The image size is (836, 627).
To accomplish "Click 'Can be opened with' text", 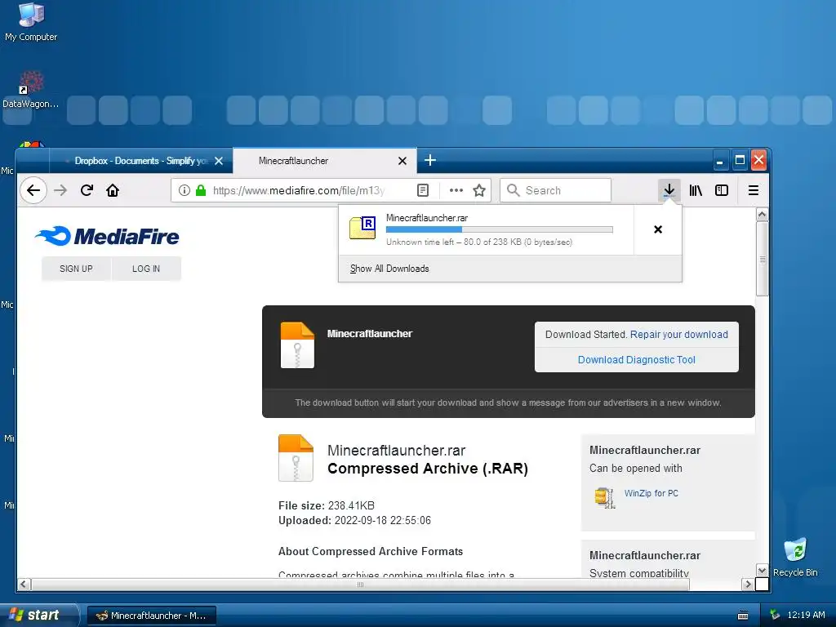I will [x=635, y=468].
